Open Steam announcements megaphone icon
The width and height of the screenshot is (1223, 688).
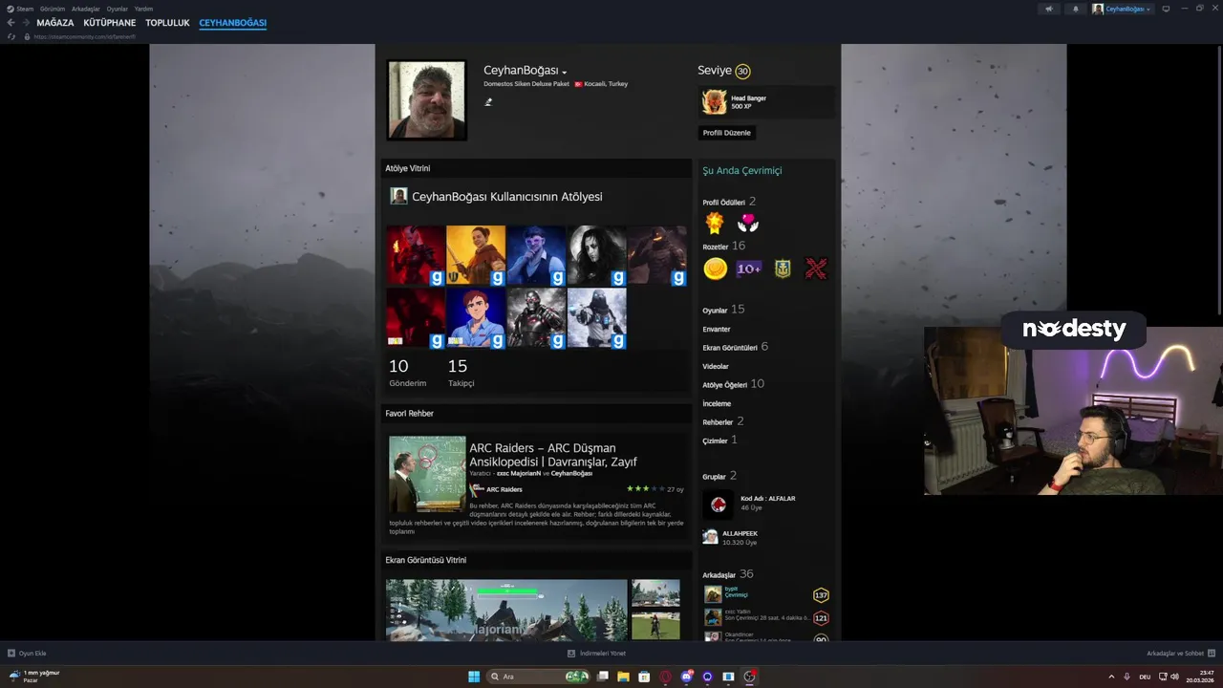(x=1049, y=9)
